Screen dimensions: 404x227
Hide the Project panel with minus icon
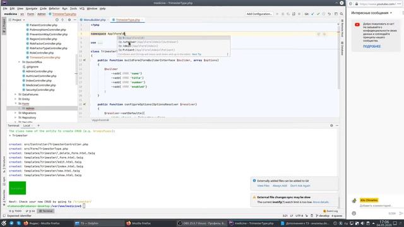tap(74, 20)
